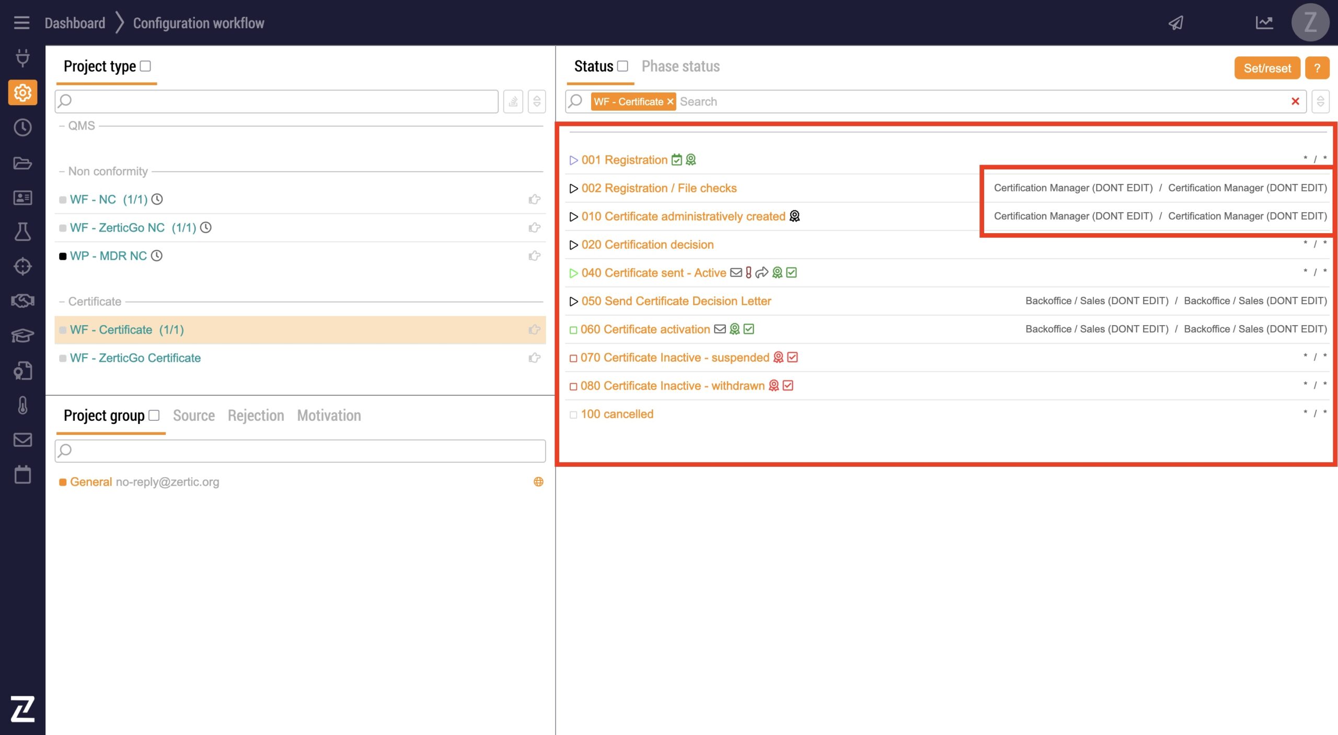Open the Rejection tab

[256, 416]
